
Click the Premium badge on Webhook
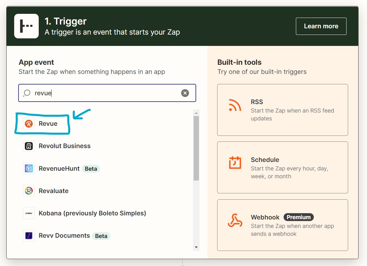[299, 217]
